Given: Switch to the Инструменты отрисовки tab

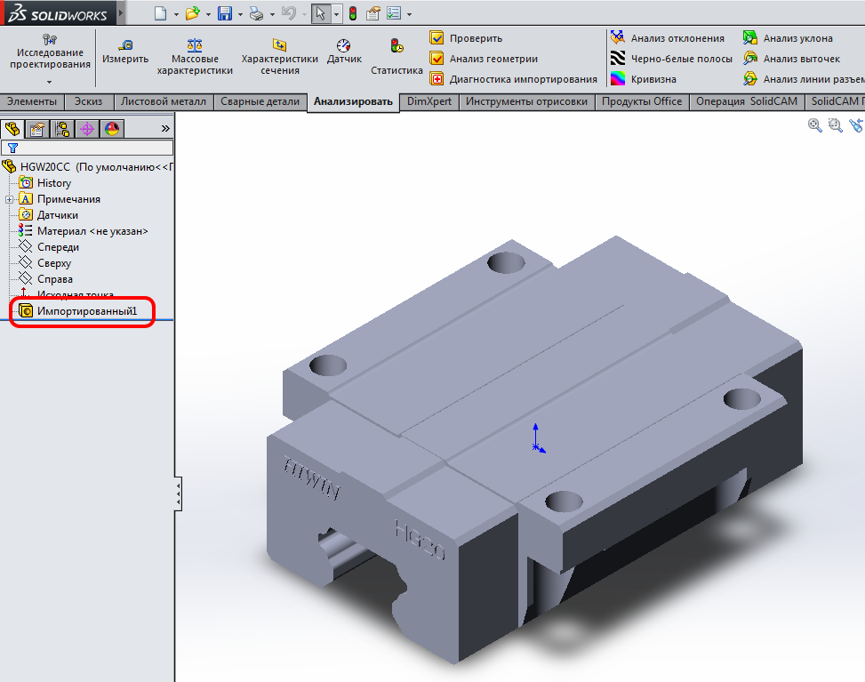Looking at the screenshot, I should tap(526, 101).
